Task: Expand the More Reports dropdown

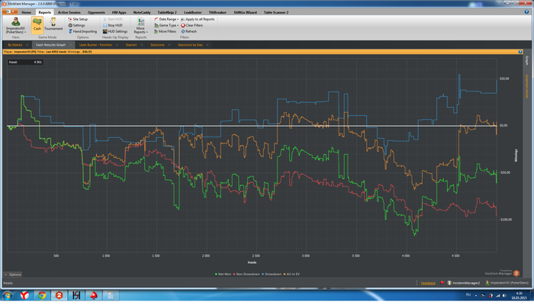Action: point(140,25)
